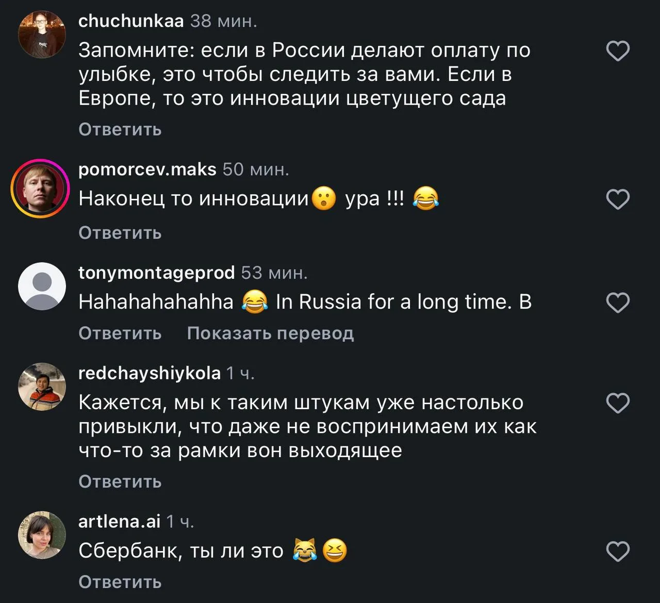The height and width of the screenshot is (603, 660).
Task: Open chuchunkaa's profile picture
Action: pos(42,34)
